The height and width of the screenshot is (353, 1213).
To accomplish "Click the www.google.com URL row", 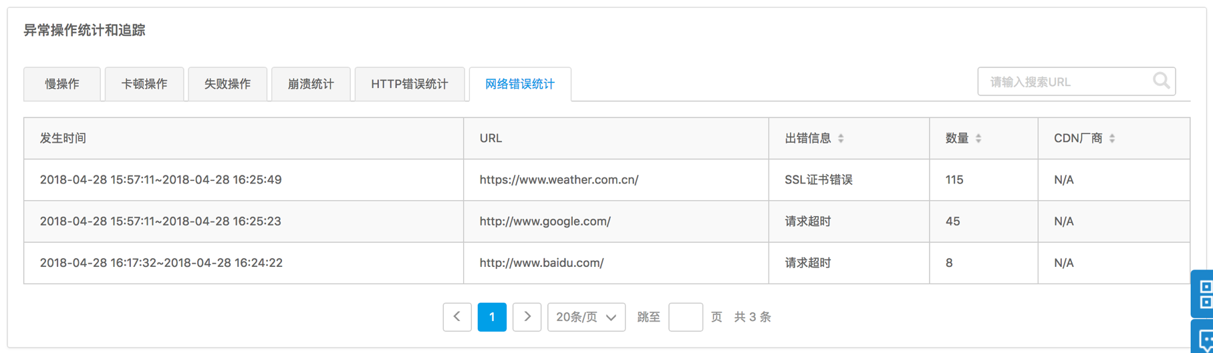I will point(607,222).
